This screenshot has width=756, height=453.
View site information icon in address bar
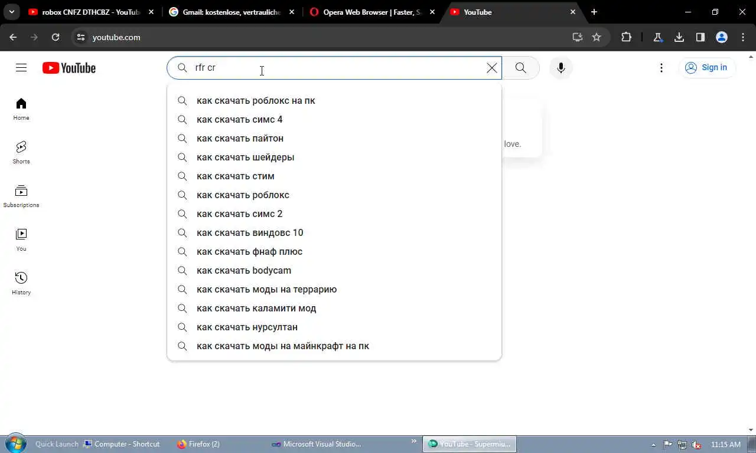81,37
